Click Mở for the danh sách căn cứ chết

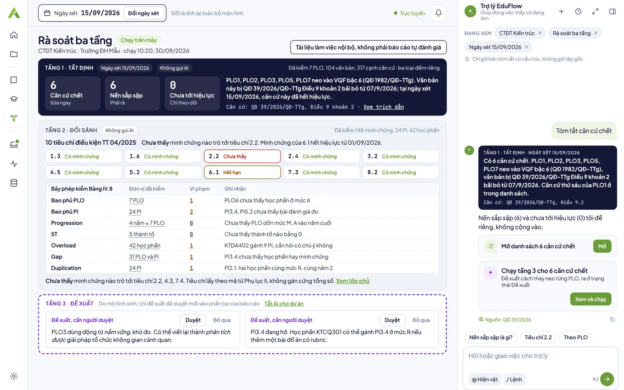pos(602,246)
